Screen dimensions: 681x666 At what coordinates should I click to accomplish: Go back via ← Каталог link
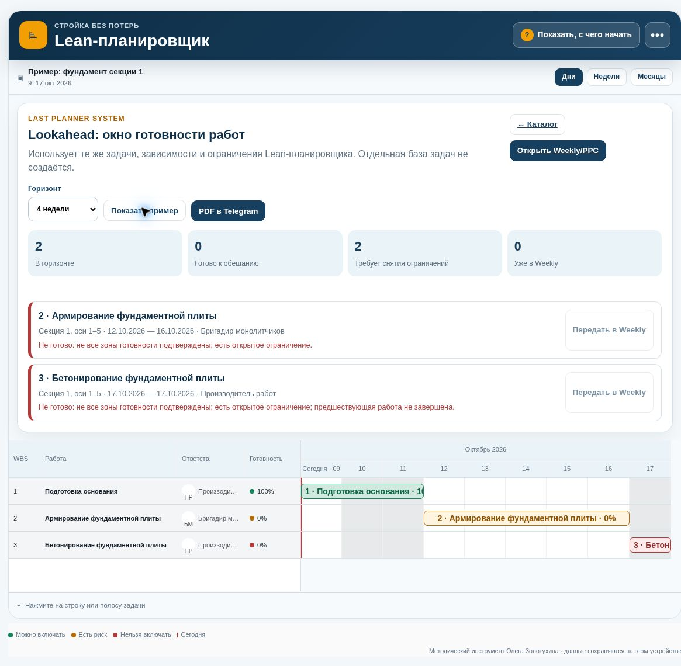click(x=537, y=124)
